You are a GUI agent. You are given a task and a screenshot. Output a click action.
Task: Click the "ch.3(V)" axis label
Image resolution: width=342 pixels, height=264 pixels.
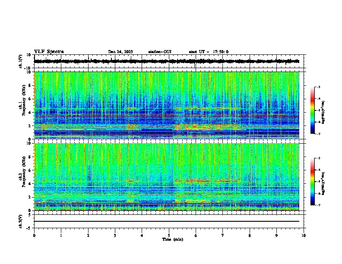pyautogui.click(x=21, y=221)
